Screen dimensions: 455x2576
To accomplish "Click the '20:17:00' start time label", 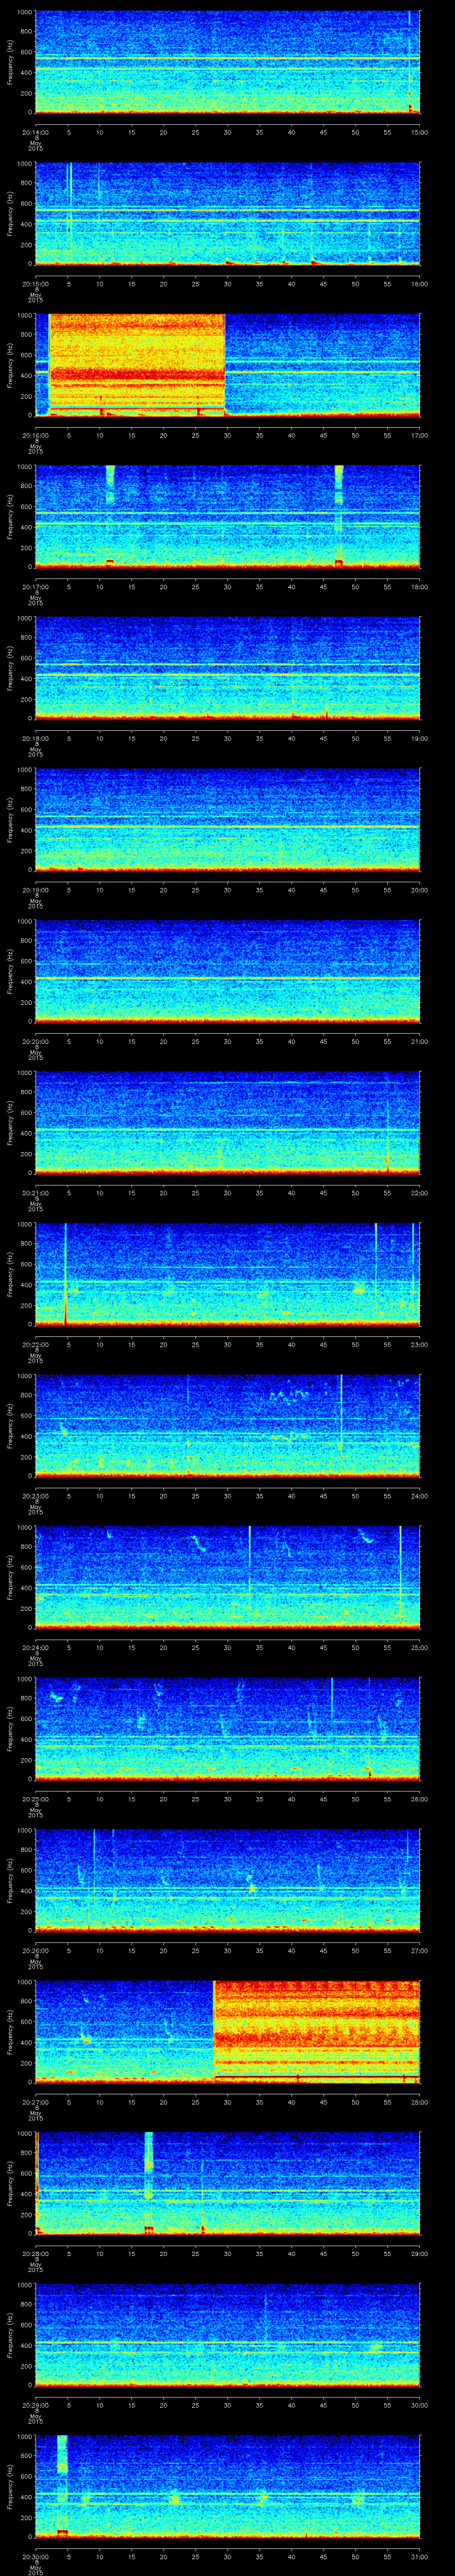I will pyautogui.click(x=35, y=587).
